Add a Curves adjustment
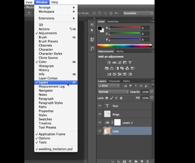This screenshot has width=195, height=163. tap(119, 62)
